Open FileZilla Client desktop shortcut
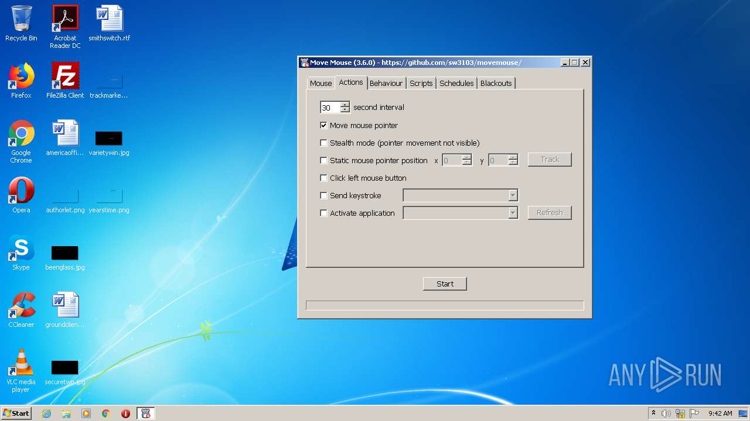The image size is (750, 421). 65,81
